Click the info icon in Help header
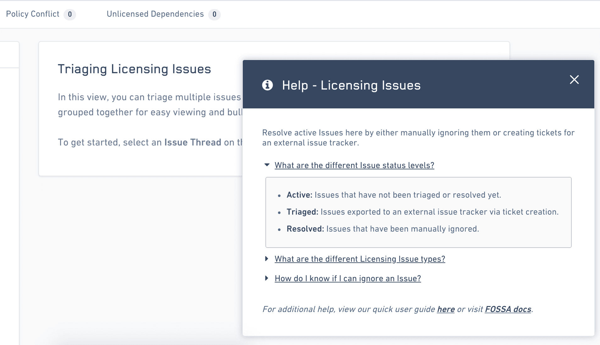The width and height of the screenshot is (600, 345). [267, 85]
